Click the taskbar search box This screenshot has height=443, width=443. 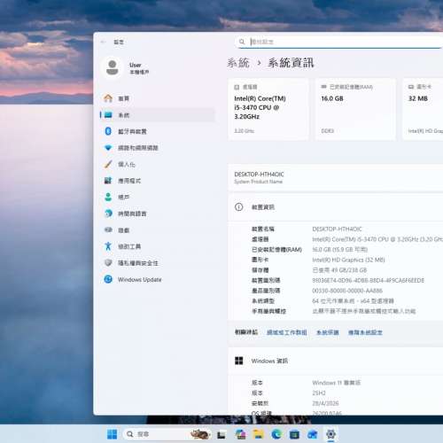[167, 434]
